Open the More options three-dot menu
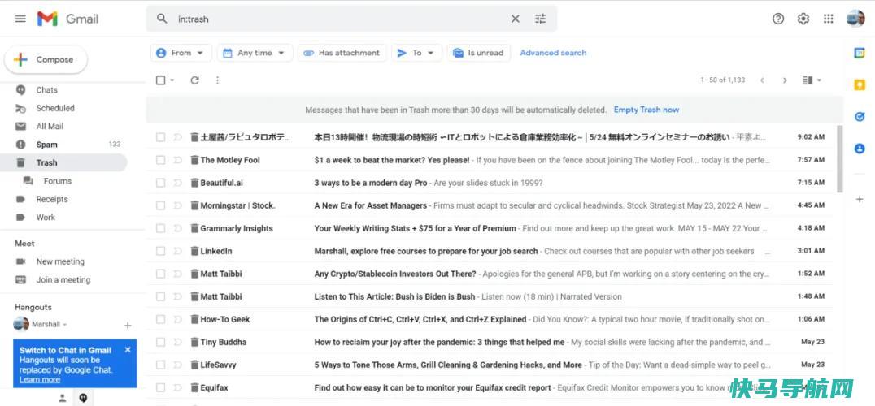 (217, 80)
